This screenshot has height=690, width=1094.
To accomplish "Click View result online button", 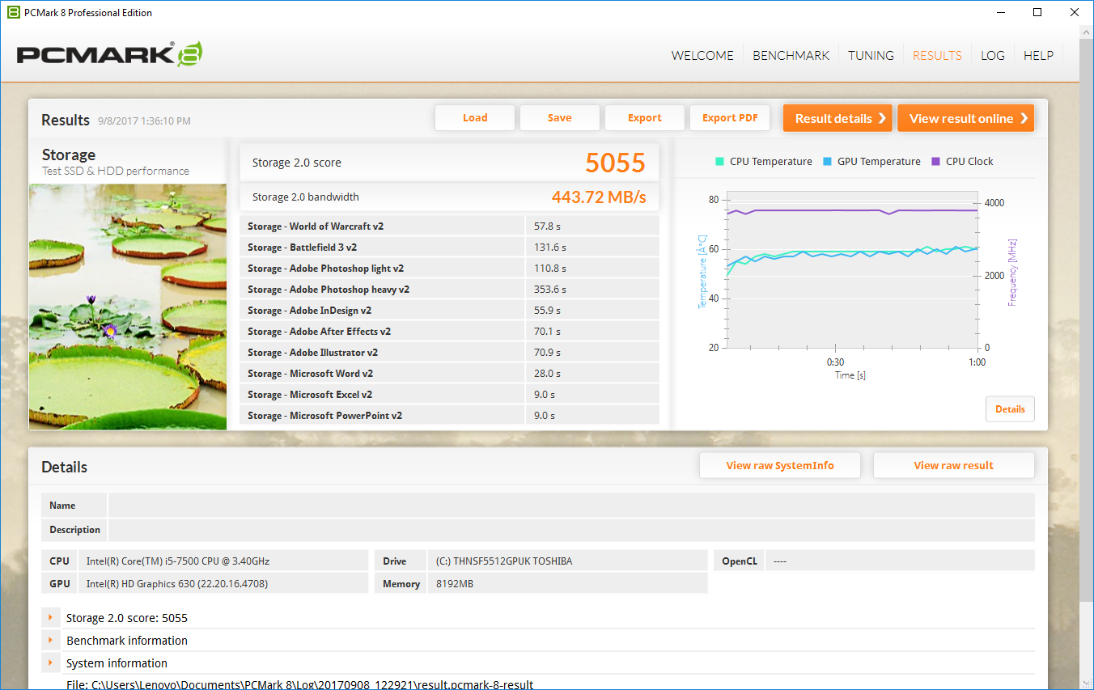I will 966,118.
